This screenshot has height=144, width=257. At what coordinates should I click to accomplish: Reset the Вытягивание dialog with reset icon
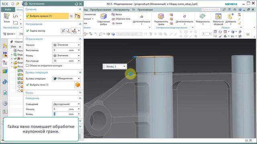(x=76, y=4)
